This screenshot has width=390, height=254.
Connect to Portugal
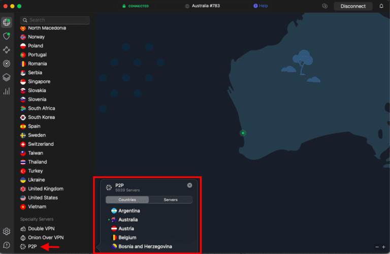tap(37, 55)
